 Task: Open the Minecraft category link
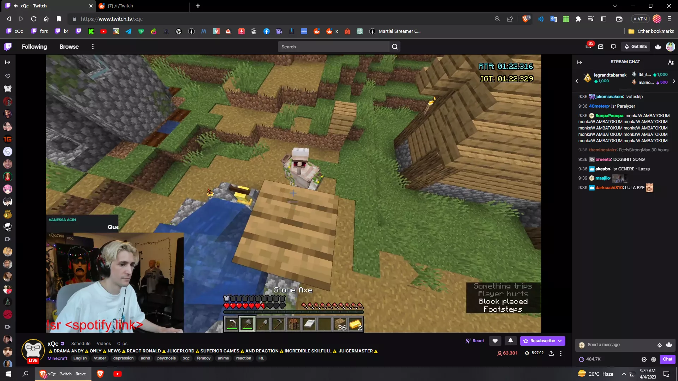click(57, 358)
